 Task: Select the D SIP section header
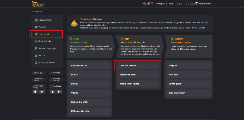(125, 39)
